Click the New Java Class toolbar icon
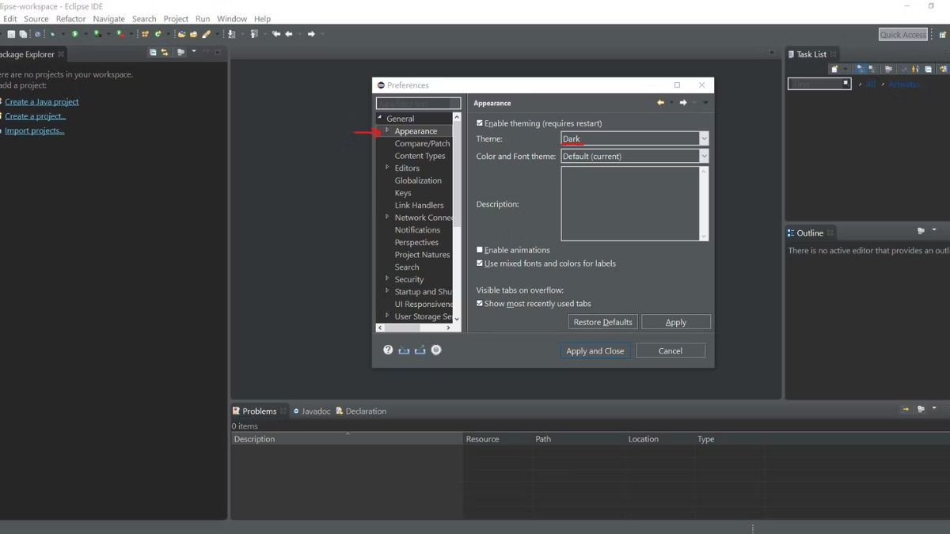Viewport: 950px width, 534px height. click(x=158, y=34)
